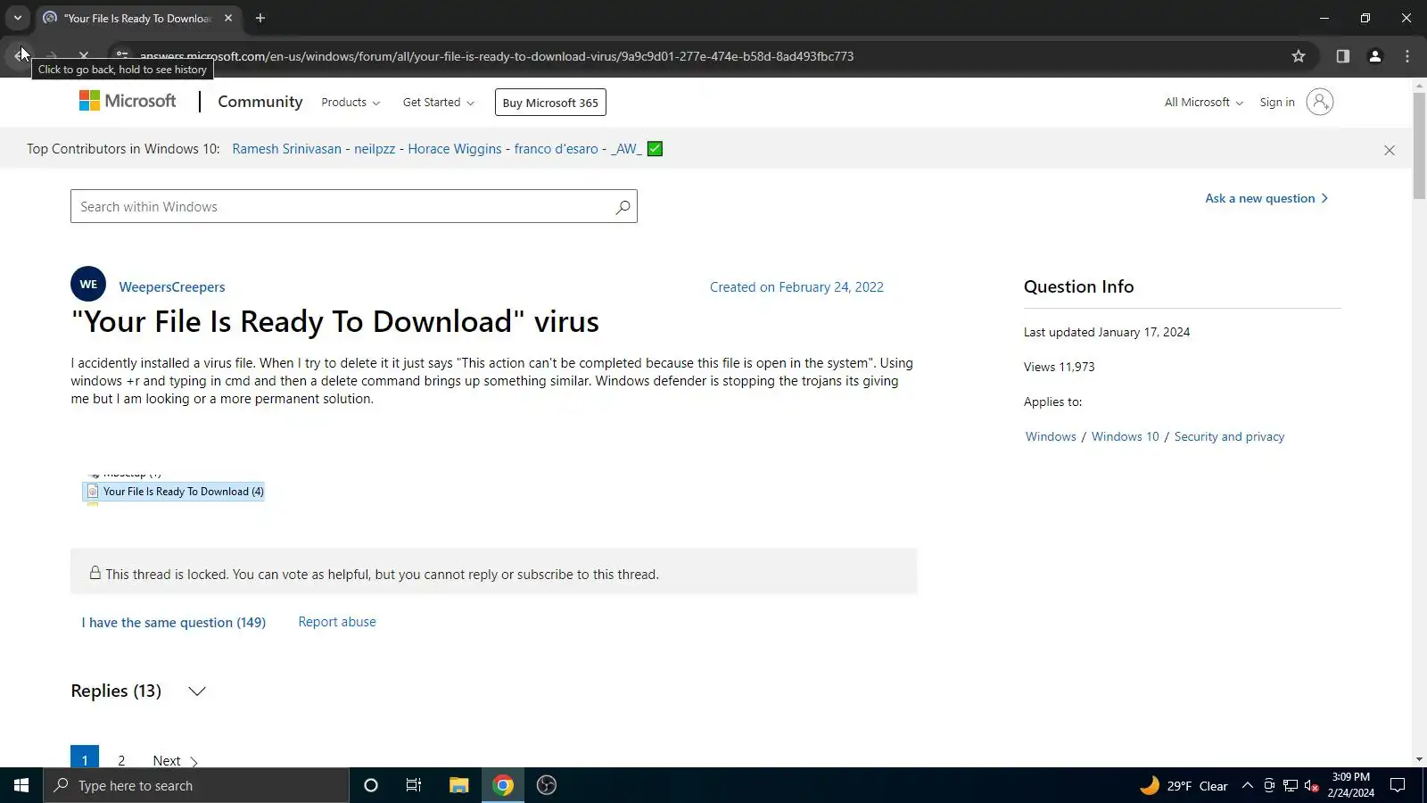Screen dimensions: 1427x803
Task: Go to replies page 2
Action: [121, 760]
